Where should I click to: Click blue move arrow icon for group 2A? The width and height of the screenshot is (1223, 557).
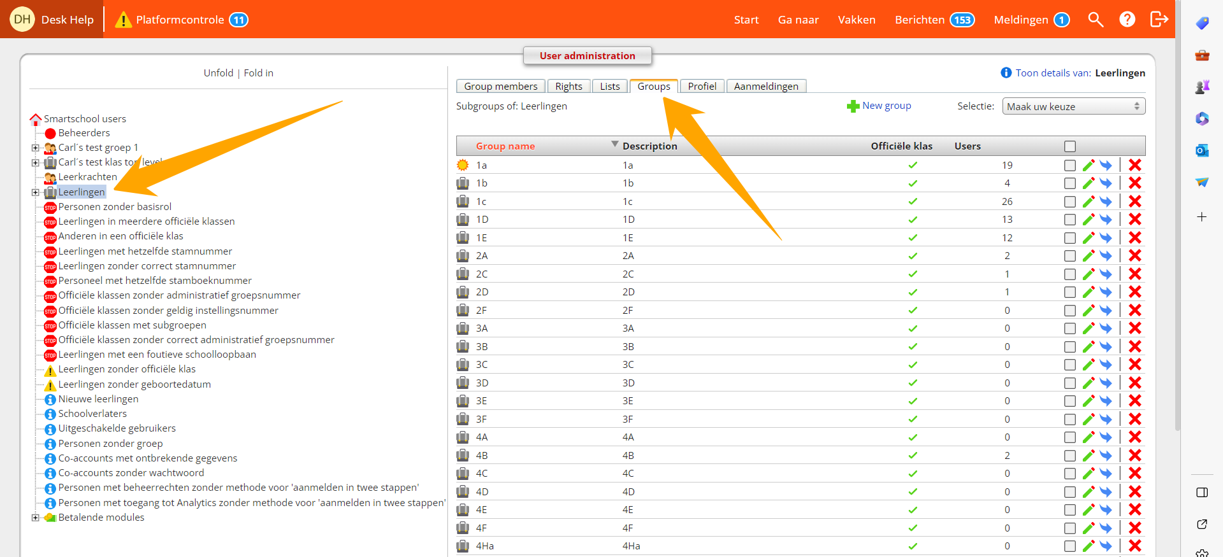pos(1106,256)
